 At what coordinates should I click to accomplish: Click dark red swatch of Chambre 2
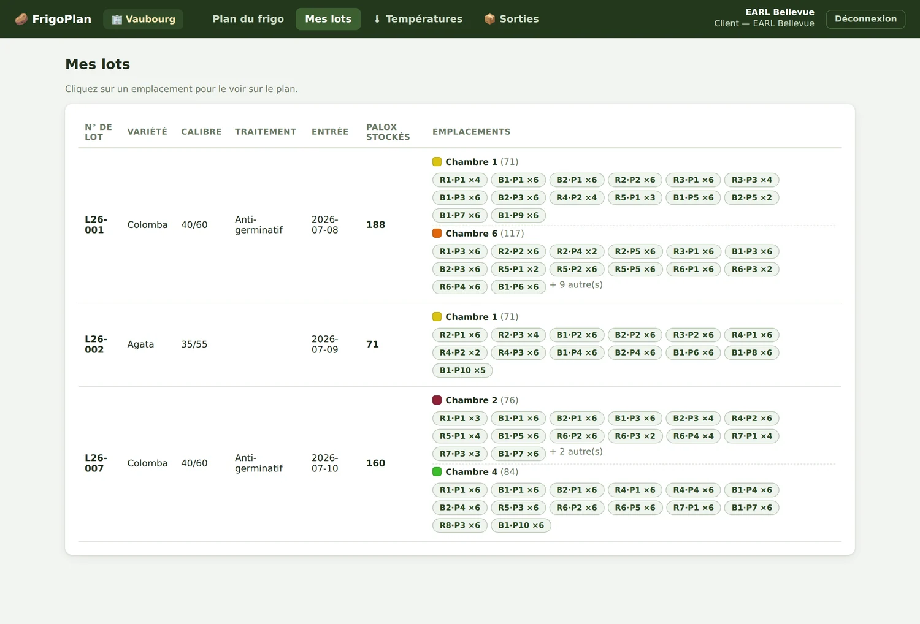pyautogui.click(x=437, y=400)
